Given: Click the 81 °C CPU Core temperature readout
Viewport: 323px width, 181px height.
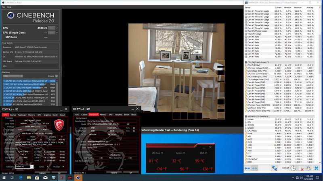Looking at the screenshot, I should 153,161.
